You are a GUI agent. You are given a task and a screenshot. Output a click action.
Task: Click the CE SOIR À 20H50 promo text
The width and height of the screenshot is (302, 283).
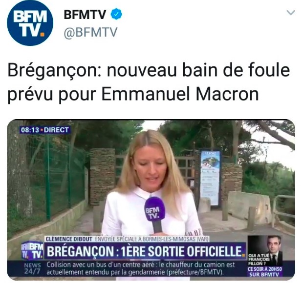tap(264, 272)
